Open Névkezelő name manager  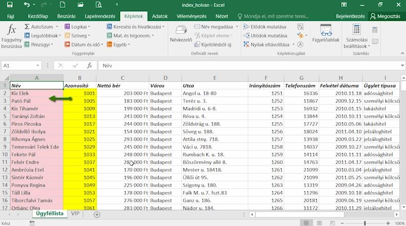181,34
